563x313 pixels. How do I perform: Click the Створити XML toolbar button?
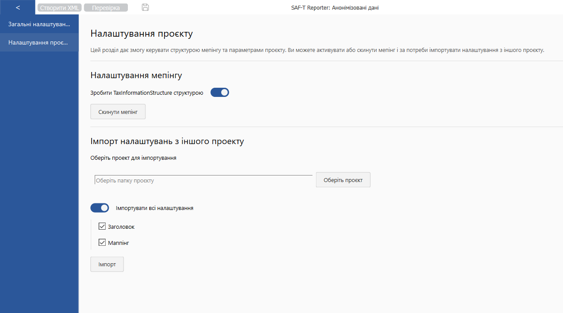click(59, 7)
